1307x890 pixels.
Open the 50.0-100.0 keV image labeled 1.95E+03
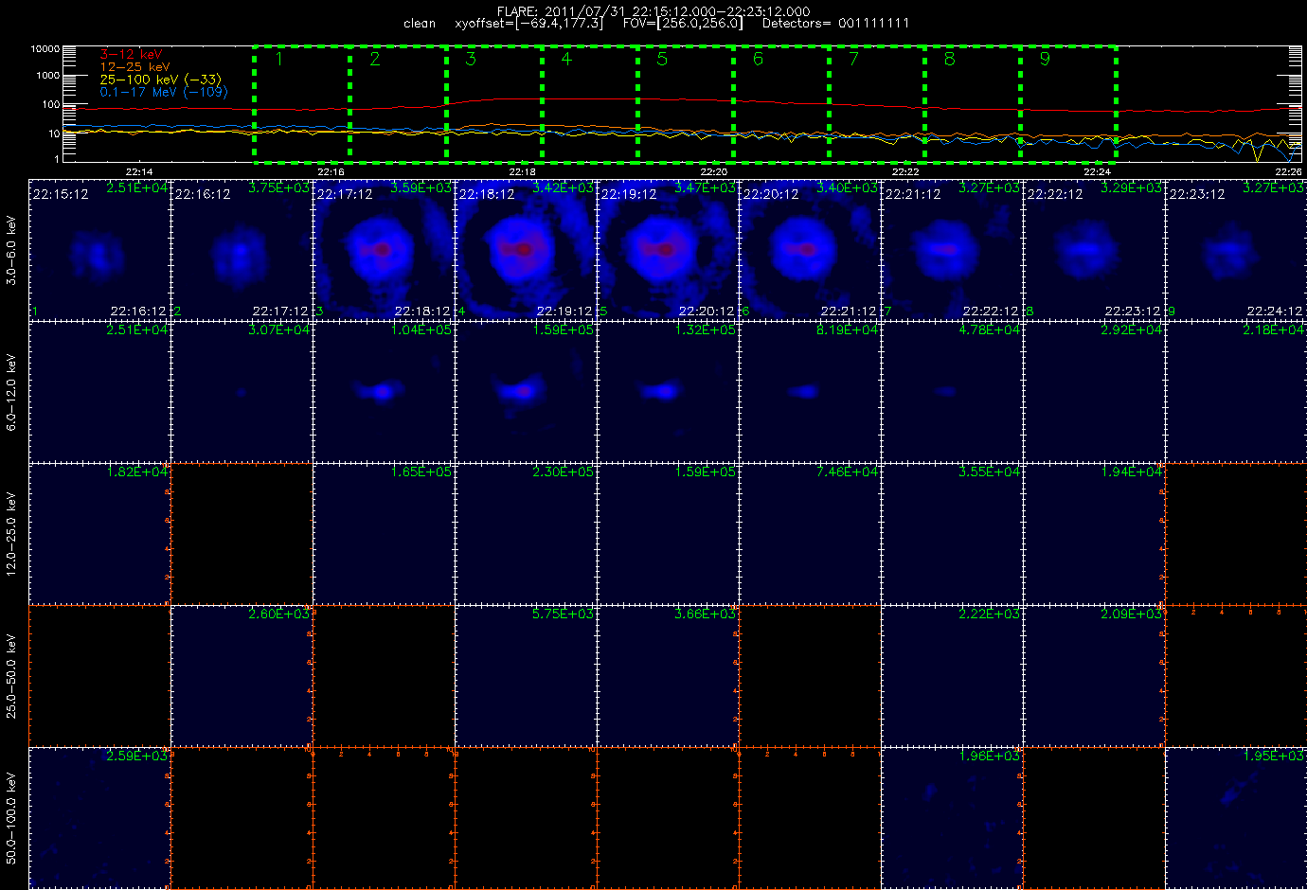[1236, 818]
